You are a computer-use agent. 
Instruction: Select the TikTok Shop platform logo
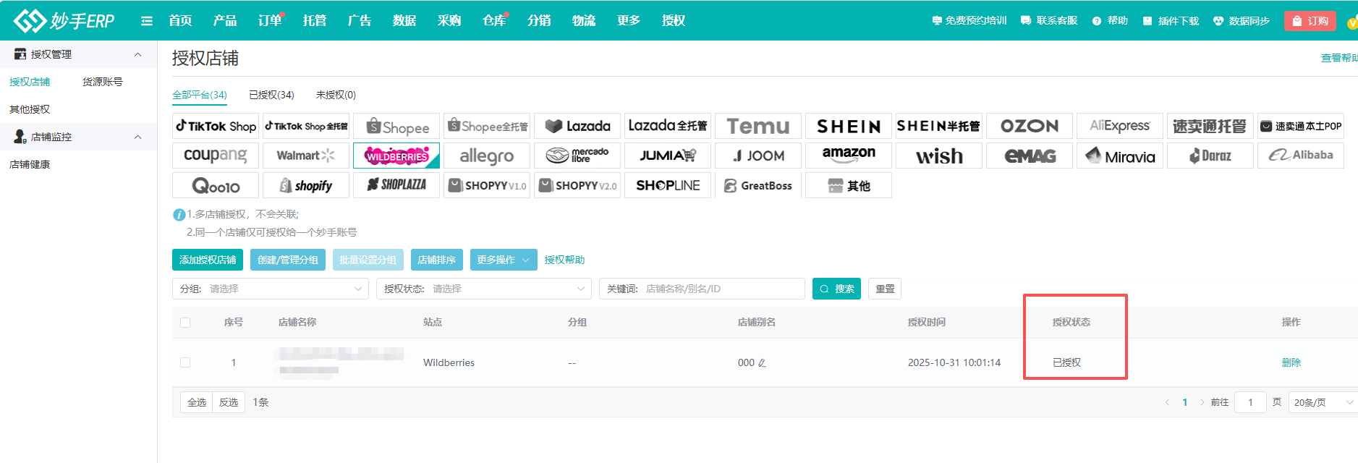click(216, 126)
